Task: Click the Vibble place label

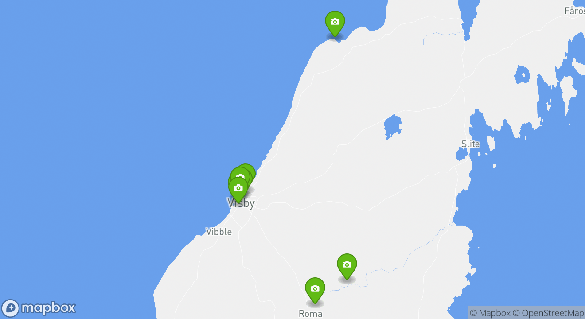Action: tap(219, 232)
